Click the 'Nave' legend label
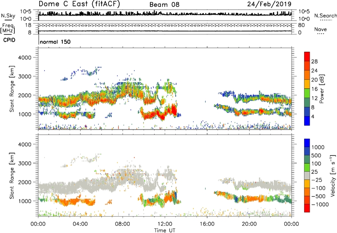This screenshot has height=233, width=337. click(x=321, y=29)
